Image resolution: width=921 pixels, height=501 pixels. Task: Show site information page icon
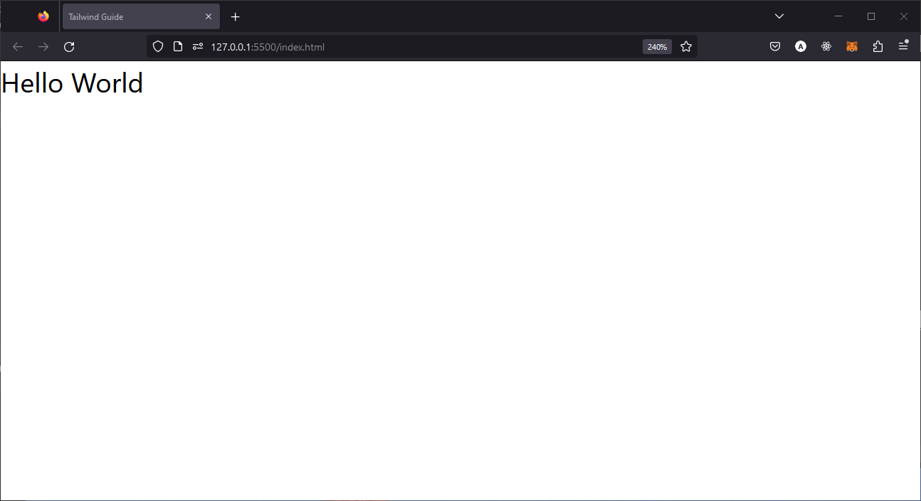tap(178, 47)
